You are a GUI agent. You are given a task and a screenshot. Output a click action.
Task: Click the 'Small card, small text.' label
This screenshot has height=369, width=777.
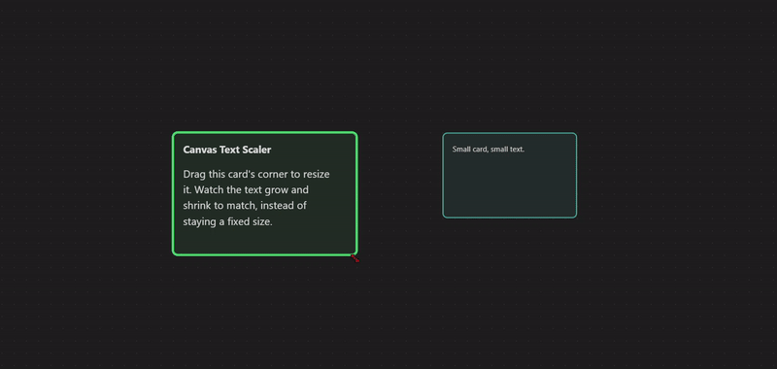[x=489, y=150]
